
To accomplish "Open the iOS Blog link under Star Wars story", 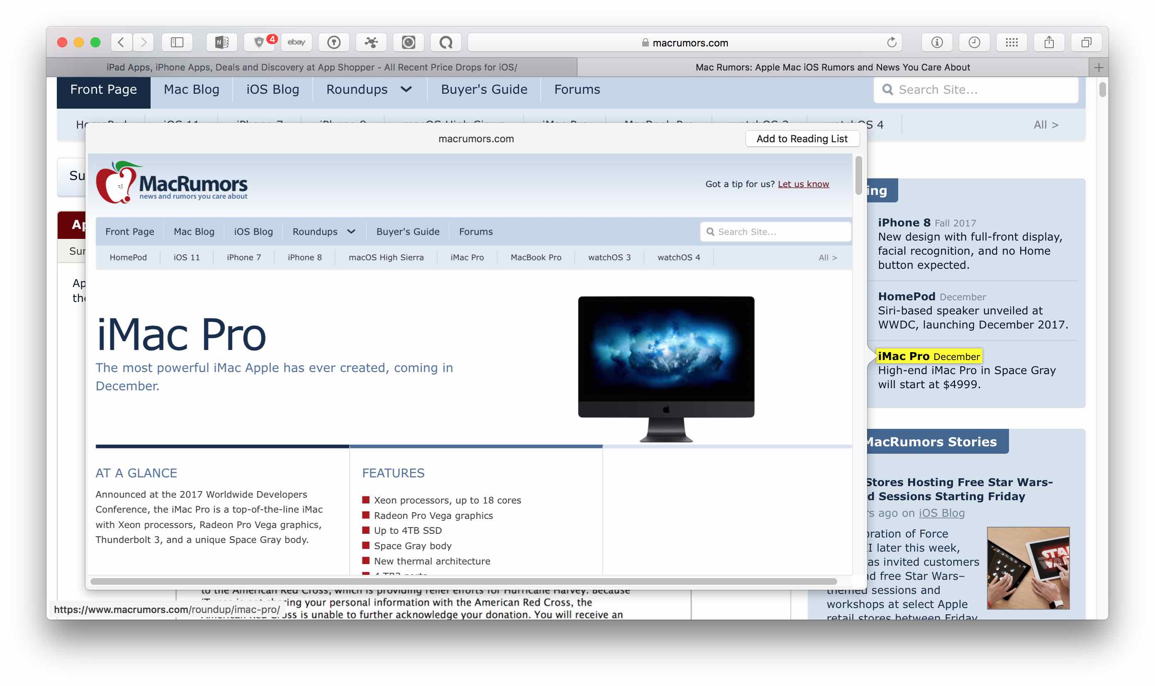I will point(941,513).
